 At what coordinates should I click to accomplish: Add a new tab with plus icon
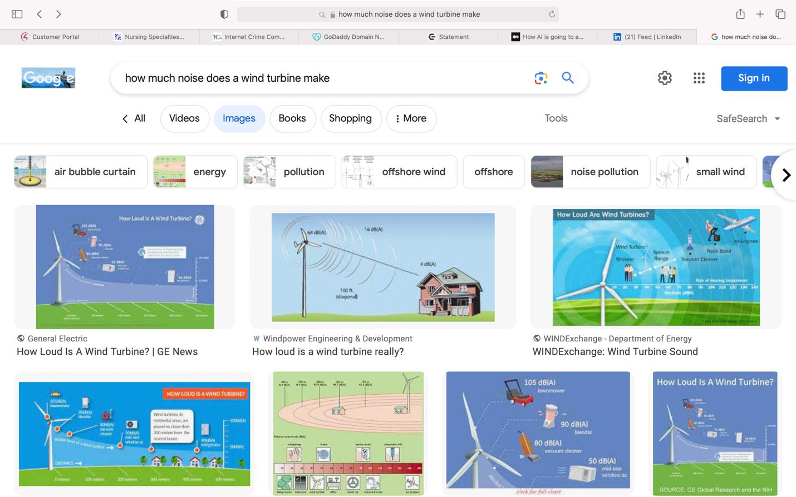[x=760, y=14]
